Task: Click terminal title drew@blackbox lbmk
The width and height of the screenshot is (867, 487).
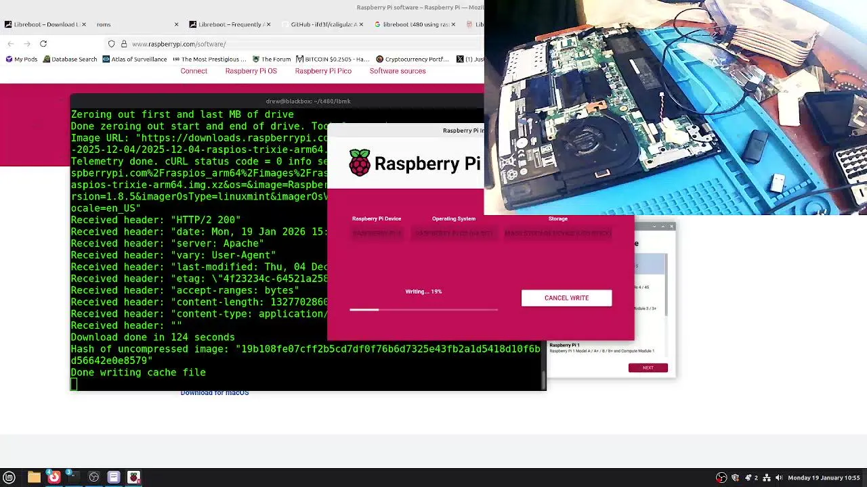Action: click(308, 101)
